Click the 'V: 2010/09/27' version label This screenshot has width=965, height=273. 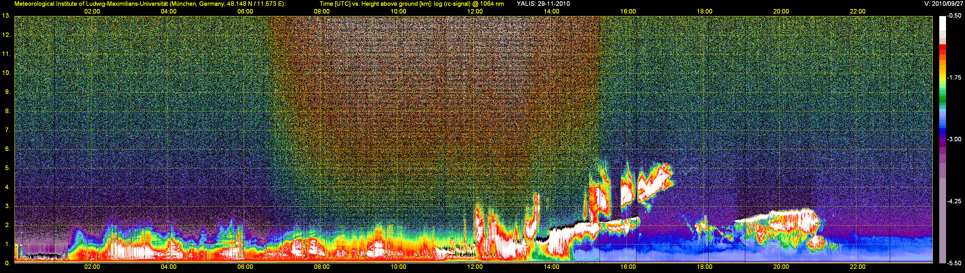(943, 4)
